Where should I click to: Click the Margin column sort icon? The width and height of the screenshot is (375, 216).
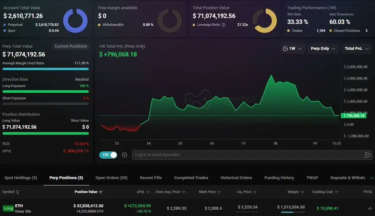tap(302, 192)
